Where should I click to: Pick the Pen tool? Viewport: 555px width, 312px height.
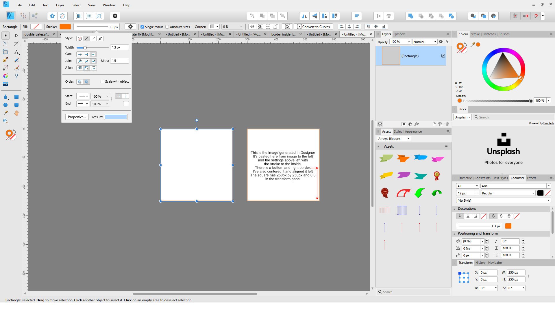(x=5, y=60)
